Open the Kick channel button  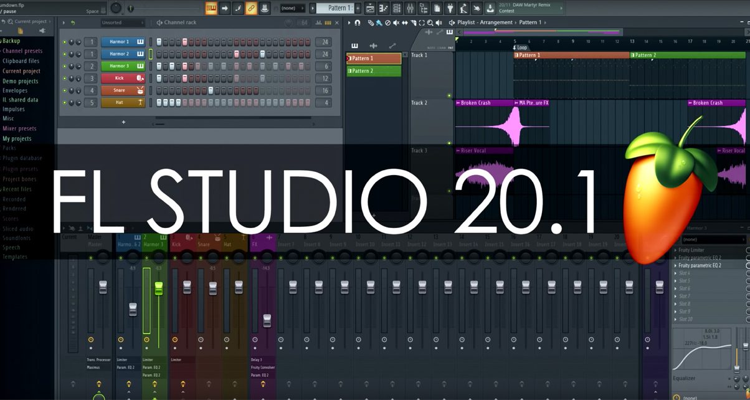pyautogui.click(x=123, y=79)
